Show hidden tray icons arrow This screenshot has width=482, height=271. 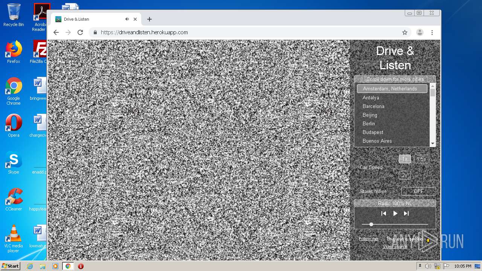[420, 266]
